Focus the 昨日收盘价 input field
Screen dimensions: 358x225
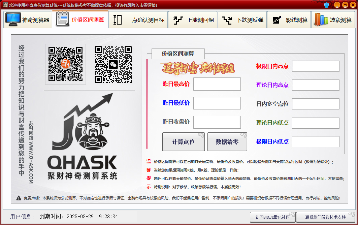click(x=217, y=122)
